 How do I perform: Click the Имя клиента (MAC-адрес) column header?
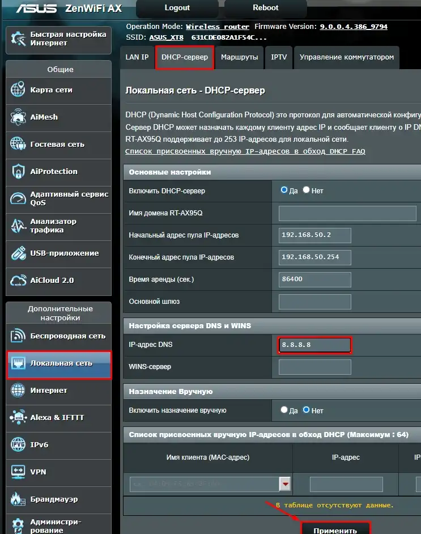[207, 457]
